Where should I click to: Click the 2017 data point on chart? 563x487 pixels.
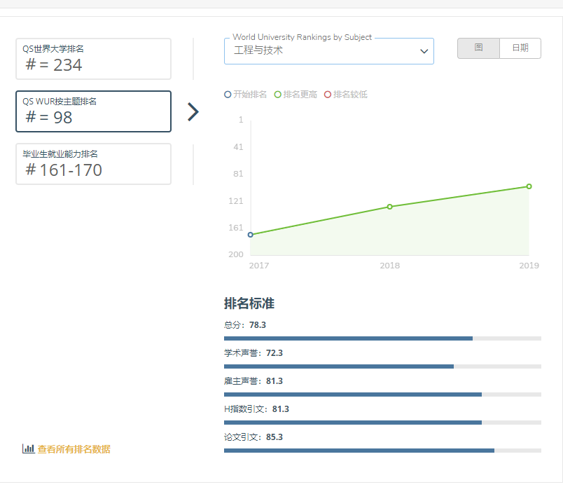point(251,235)
